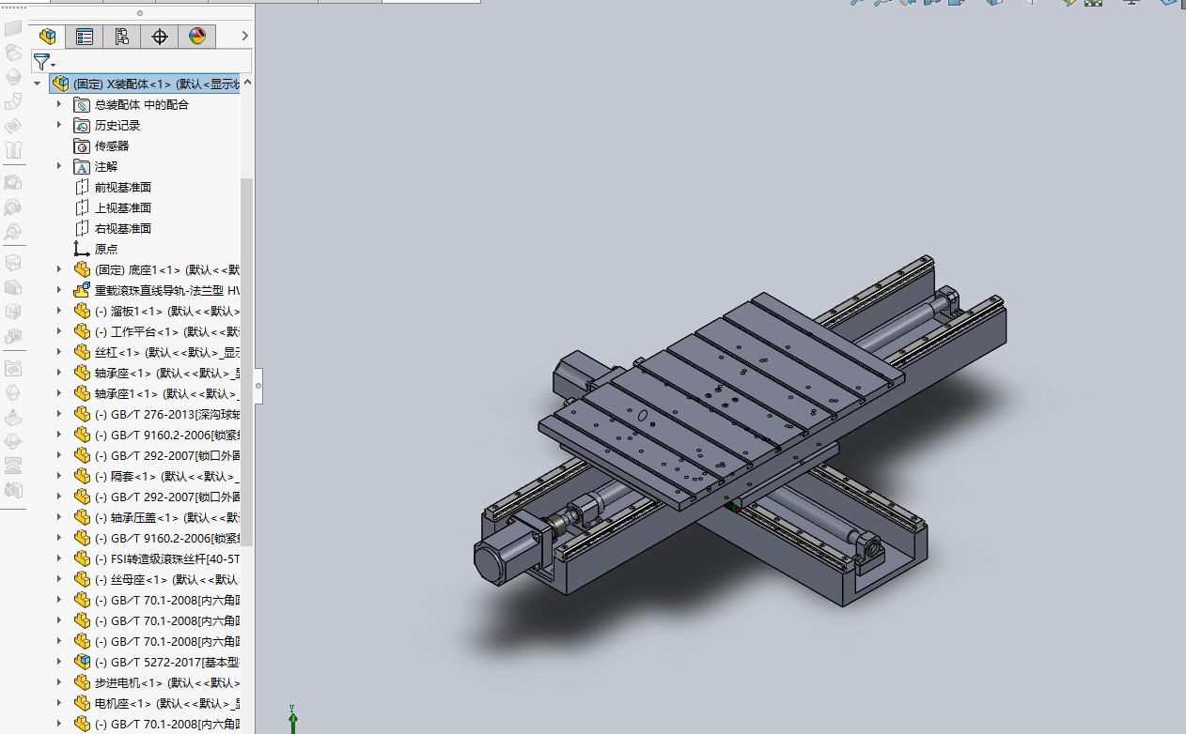Click the 电机座<1> part icon
Viewport: 1186px width, 734px height.
tap(82, 703)
